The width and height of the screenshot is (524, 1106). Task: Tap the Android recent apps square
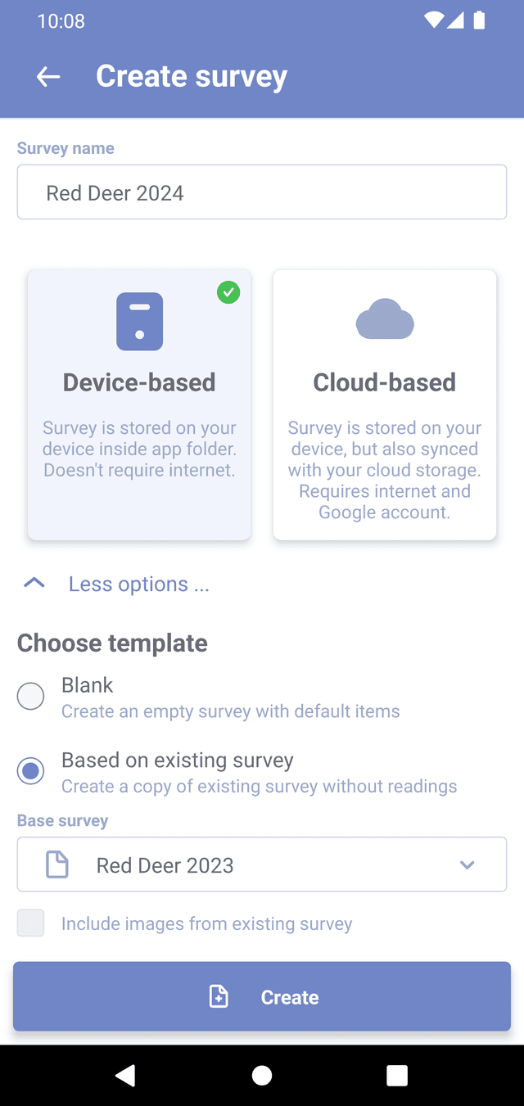[397, 1076]
